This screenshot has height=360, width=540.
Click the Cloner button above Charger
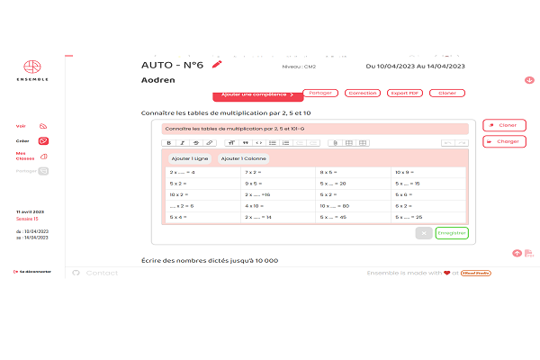[x=505, y=125]
